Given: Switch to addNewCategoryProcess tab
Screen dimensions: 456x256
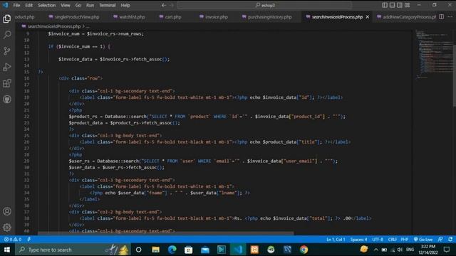Looking at the screenshot, I should point(406,17).
